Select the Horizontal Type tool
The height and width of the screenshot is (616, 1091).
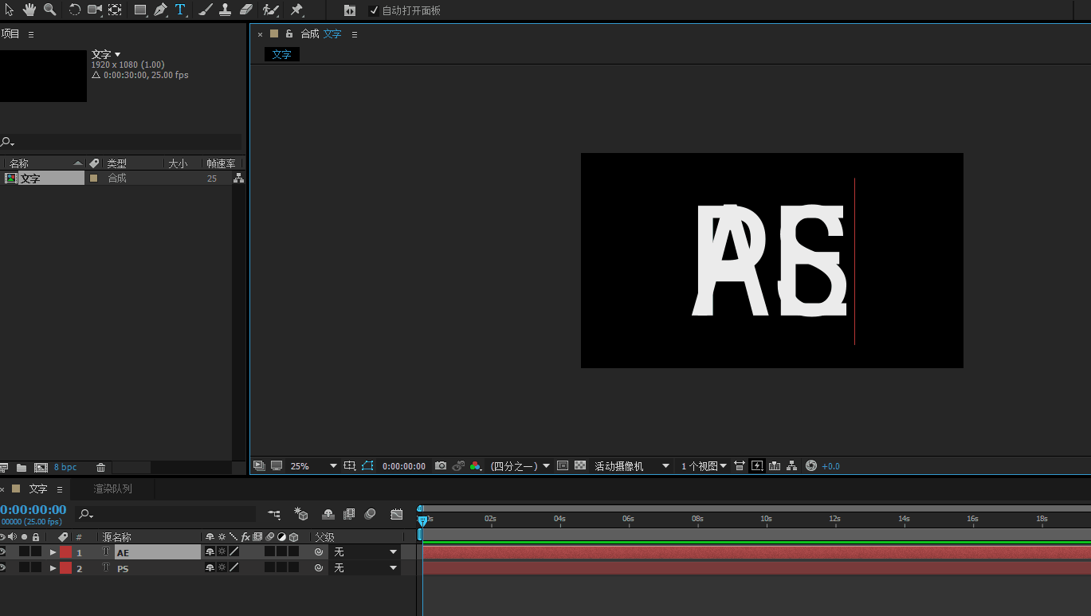point(181,10)
